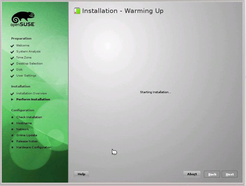Click the checkmark beside Time Zone
Image resolution: width=246 pixels, height=186 pixels.
coord(12,58)
